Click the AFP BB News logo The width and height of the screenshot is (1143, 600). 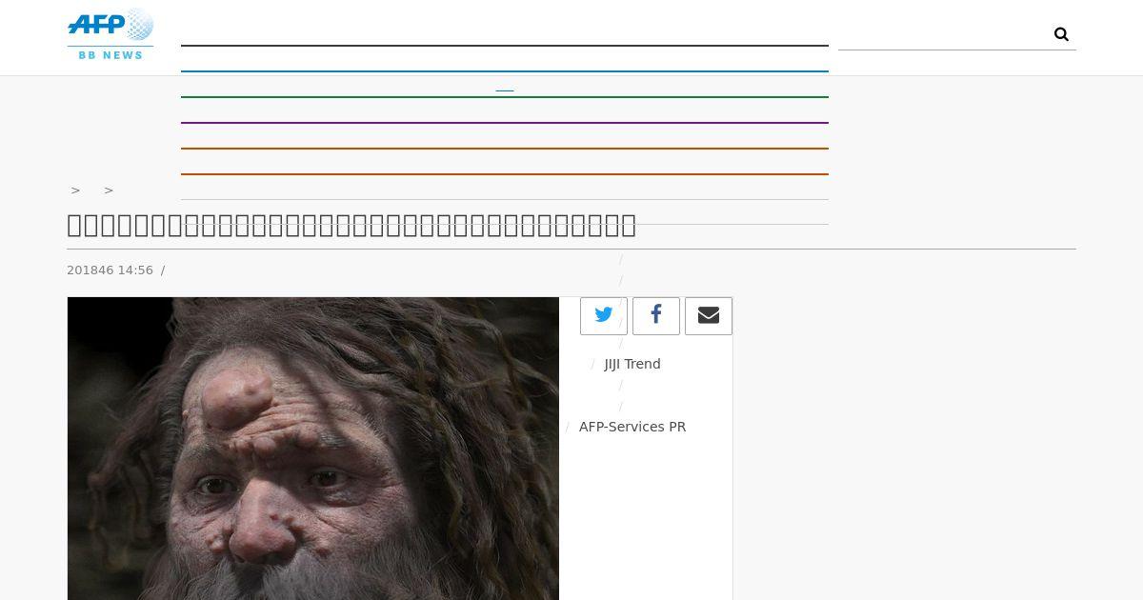[x=110, y=34]
